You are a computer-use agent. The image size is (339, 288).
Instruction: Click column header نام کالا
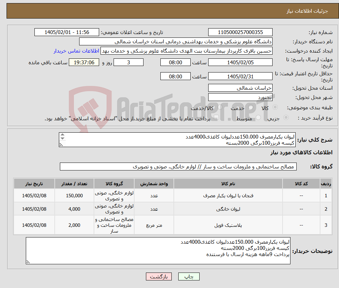coord(228,184)
